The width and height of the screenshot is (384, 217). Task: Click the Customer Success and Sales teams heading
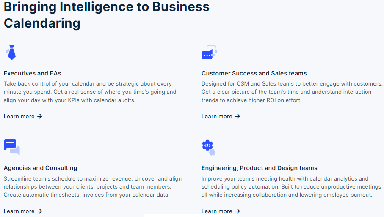(254, 73)
